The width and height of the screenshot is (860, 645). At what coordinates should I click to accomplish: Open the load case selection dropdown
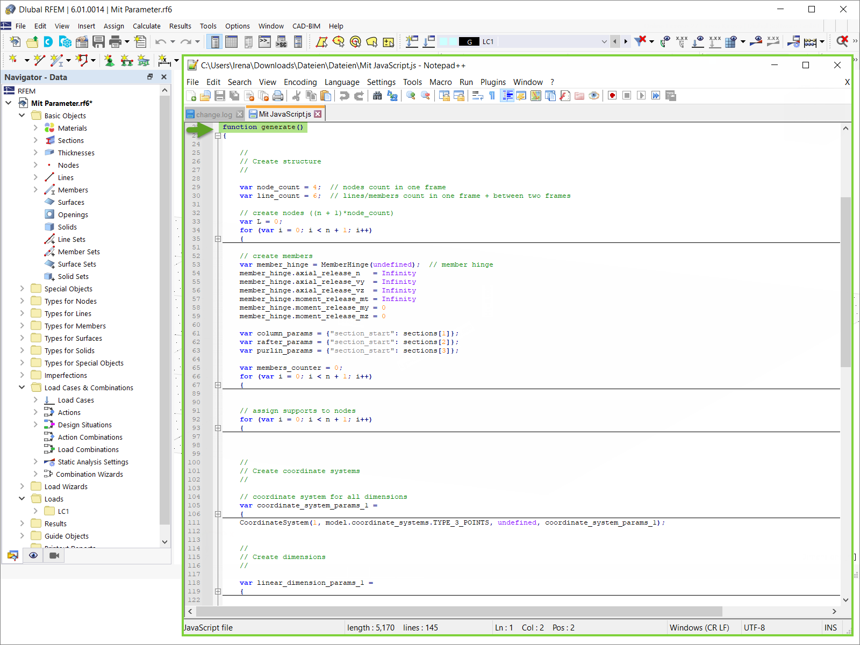coord(605,41)
